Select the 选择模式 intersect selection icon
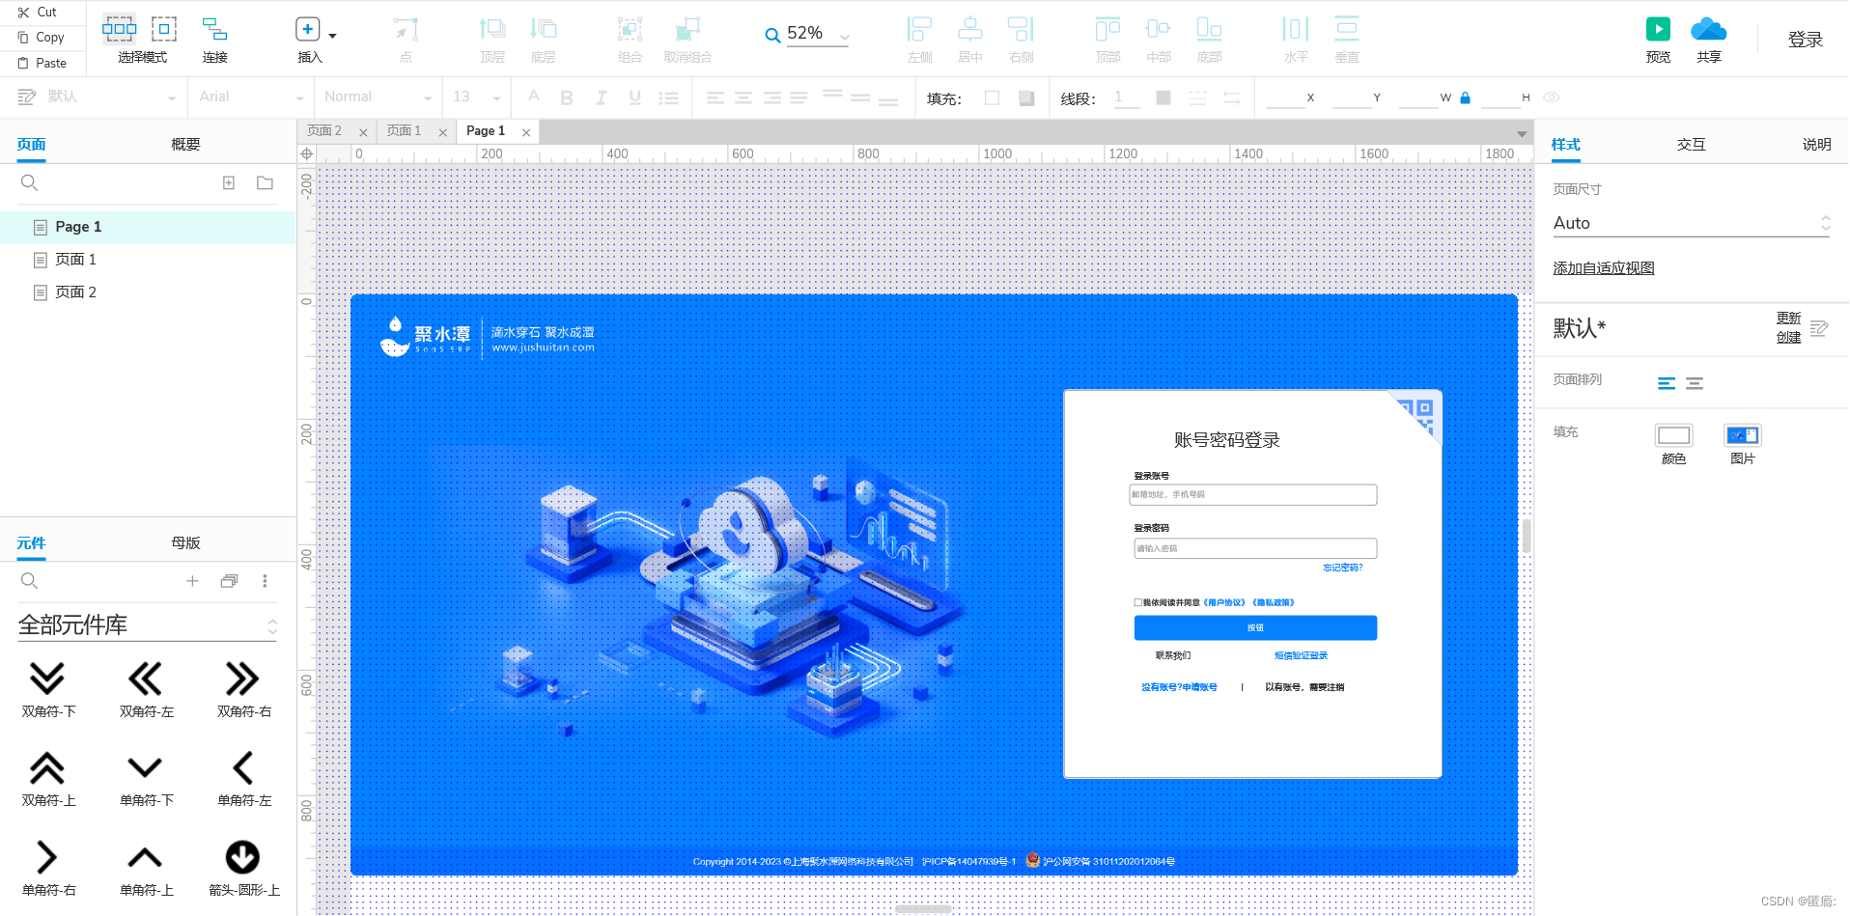The image size is (1850, 916). [120, 29]
